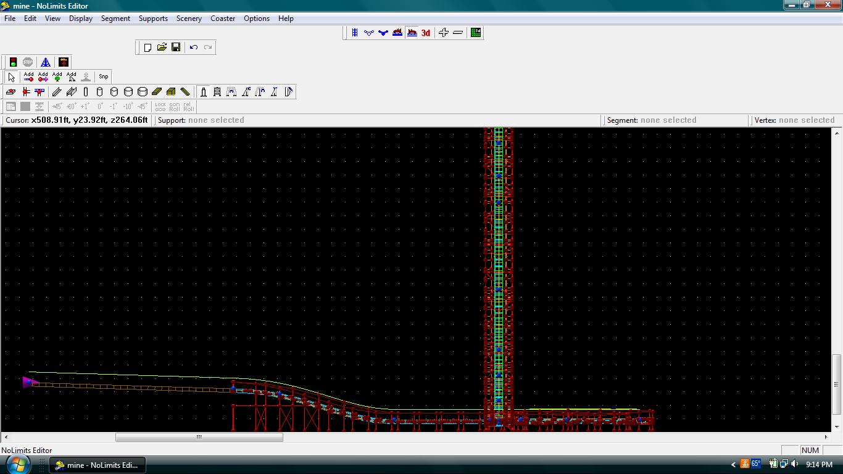Select mine - NoLimits Editor taskbar button
Viewport: 843px width, 474px height.
click(98, 465)
